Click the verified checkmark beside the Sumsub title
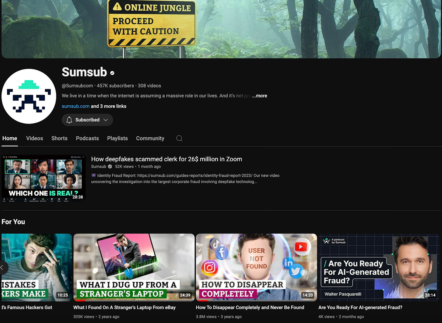 112,73
